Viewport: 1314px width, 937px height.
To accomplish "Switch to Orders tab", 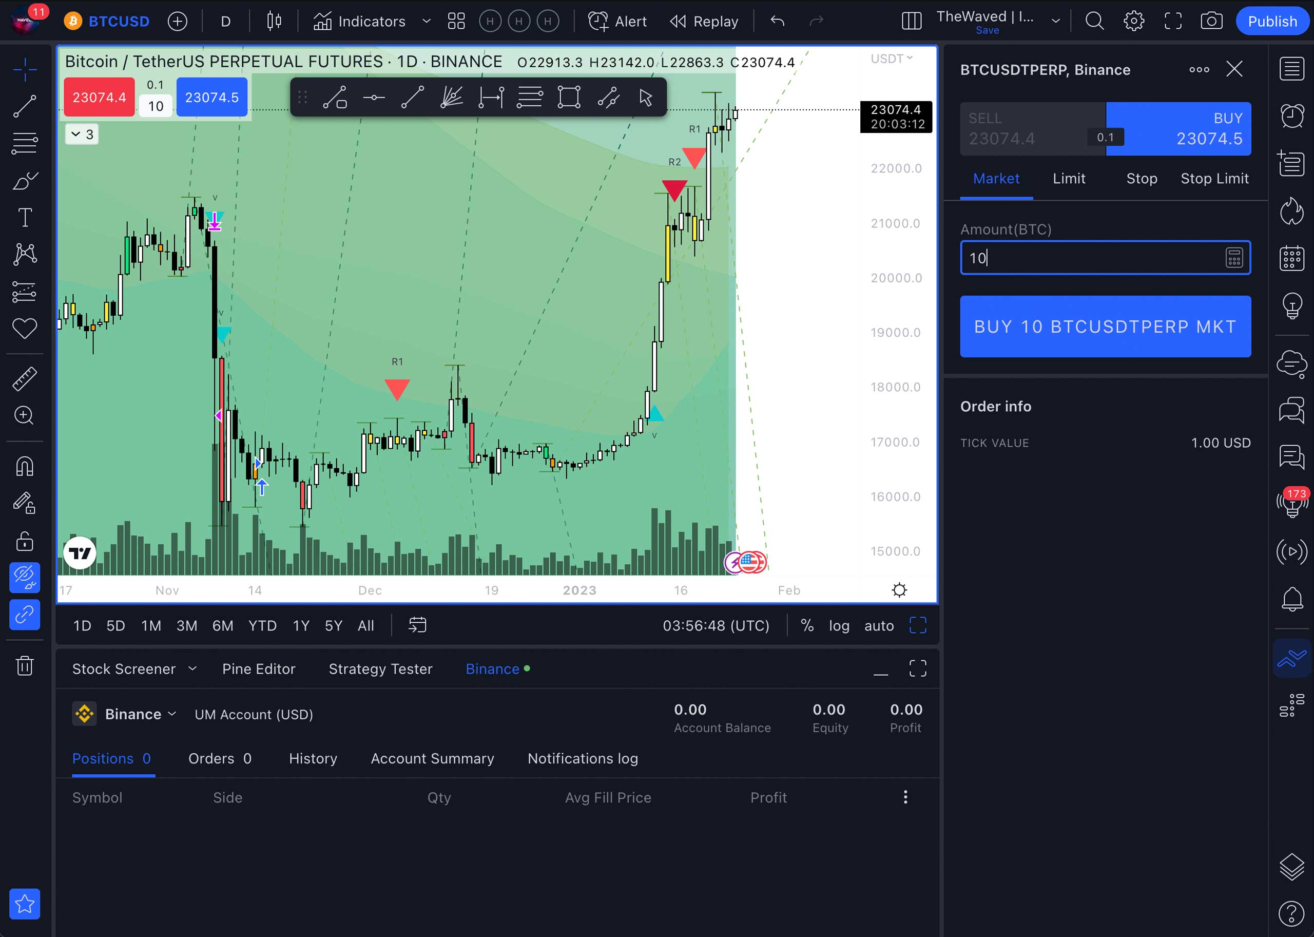I will pos(220,759).
